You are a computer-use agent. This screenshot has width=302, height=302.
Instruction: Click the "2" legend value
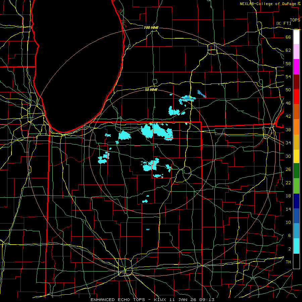290,249
